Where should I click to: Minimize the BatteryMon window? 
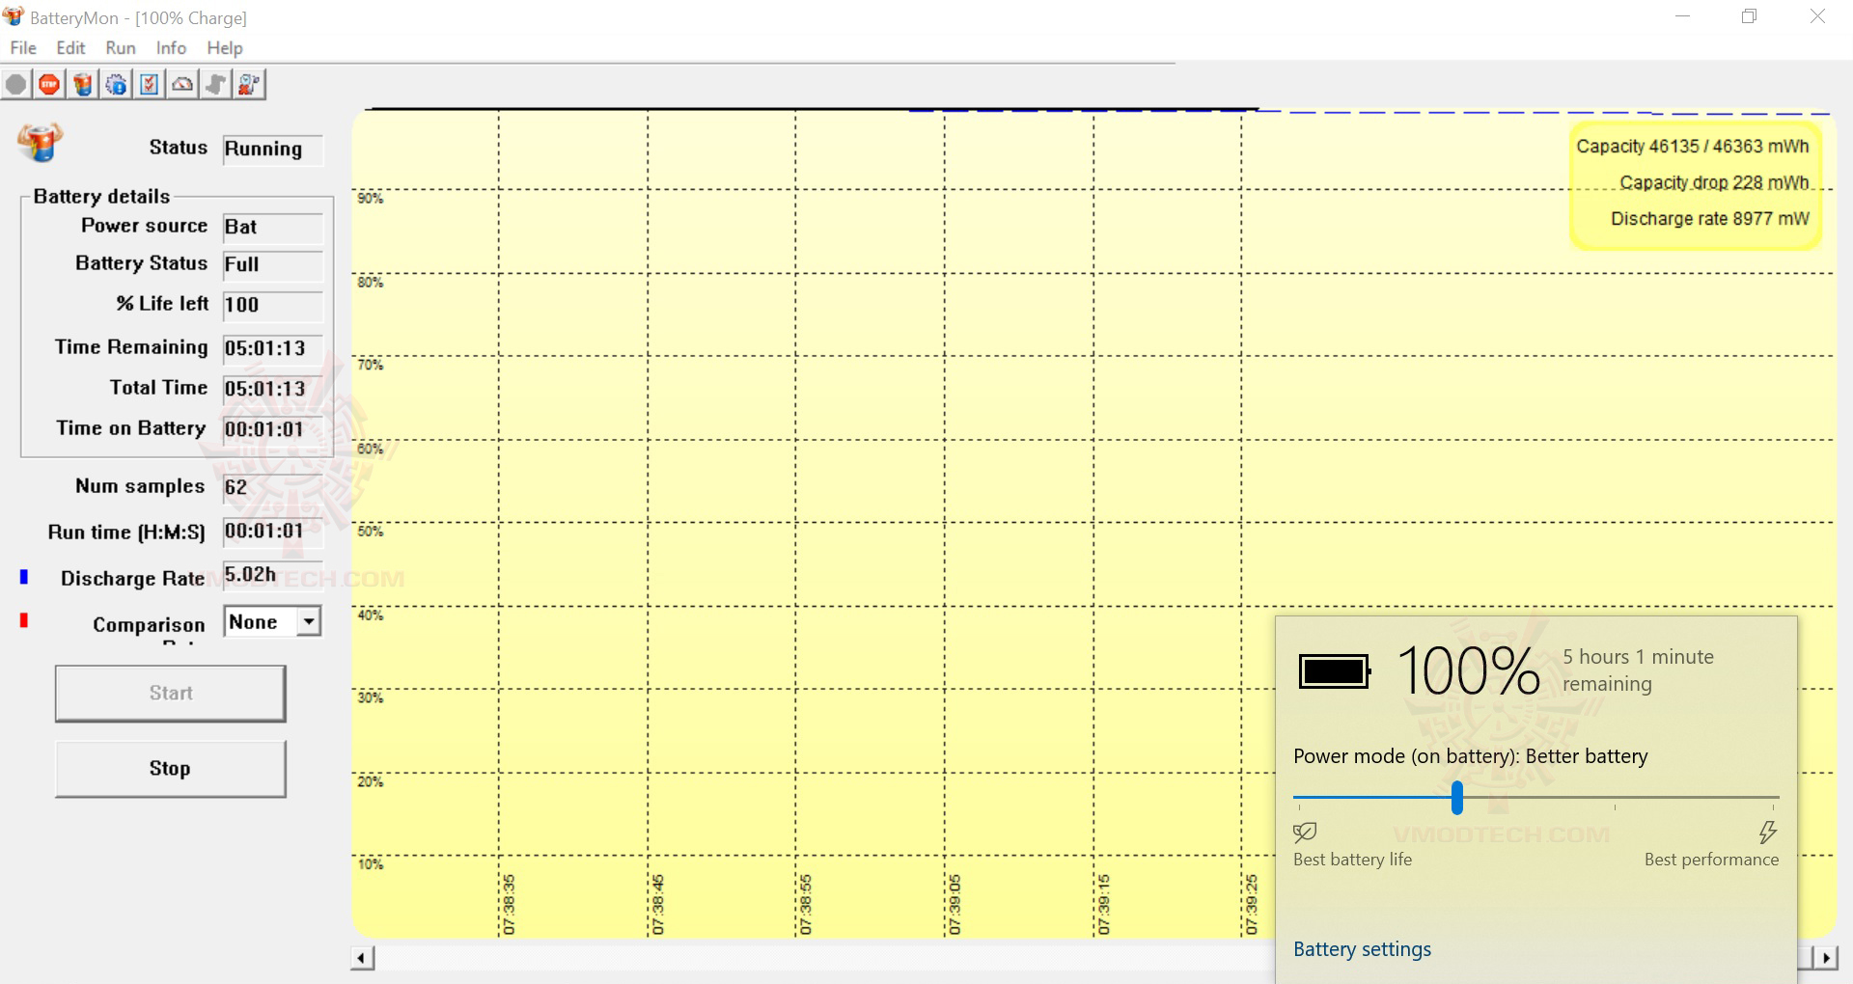pos(1682,16)
